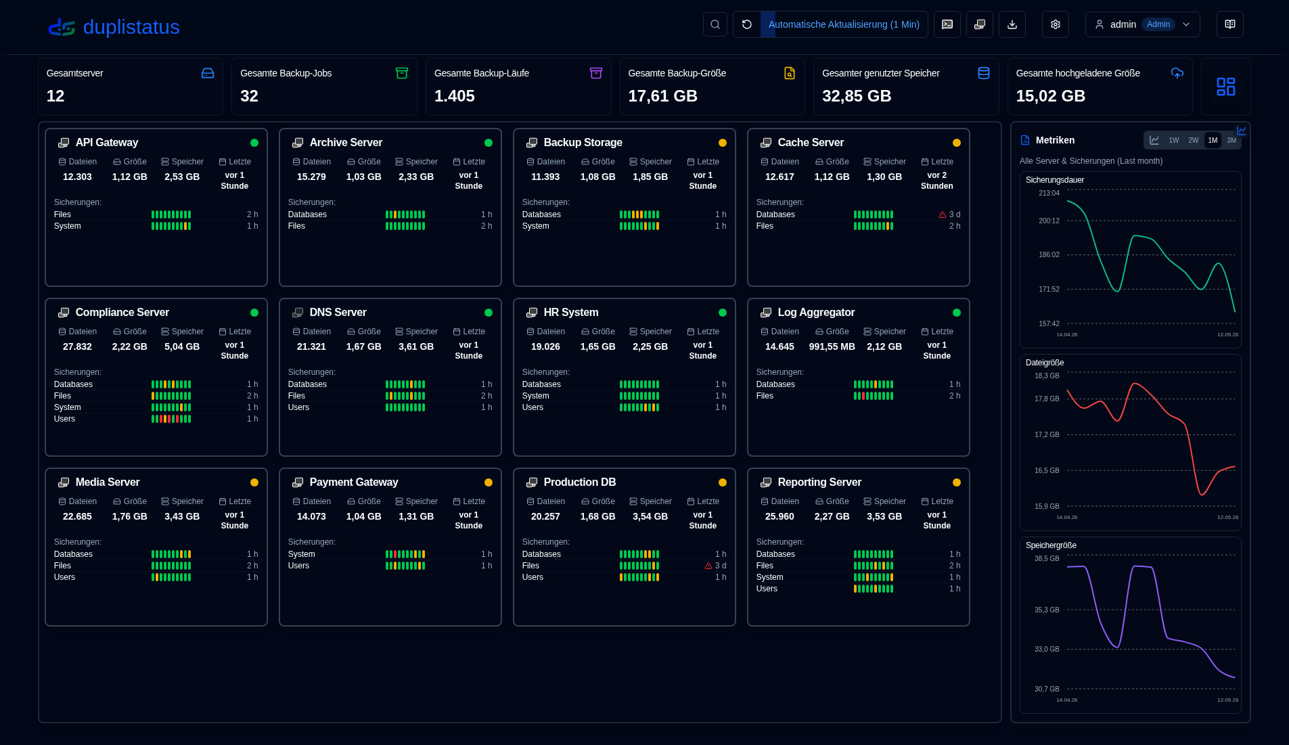Click the blue chart icon at the Metriken panel corner
Screen dimensions: 1289x745
pos(1242,131)
